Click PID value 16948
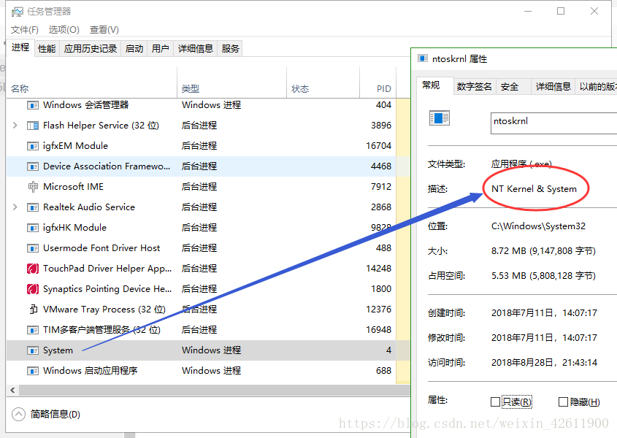 pos(378,330)
